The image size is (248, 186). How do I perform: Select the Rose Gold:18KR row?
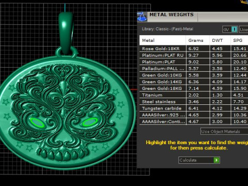pos(194,49)
